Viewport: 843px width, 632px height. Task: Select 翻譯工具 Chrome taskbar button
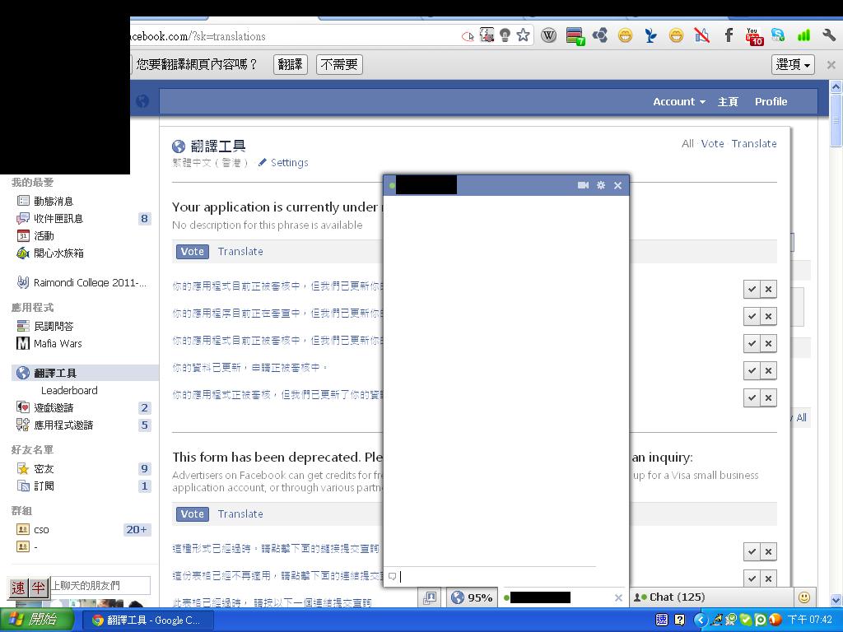click(148, 620)
